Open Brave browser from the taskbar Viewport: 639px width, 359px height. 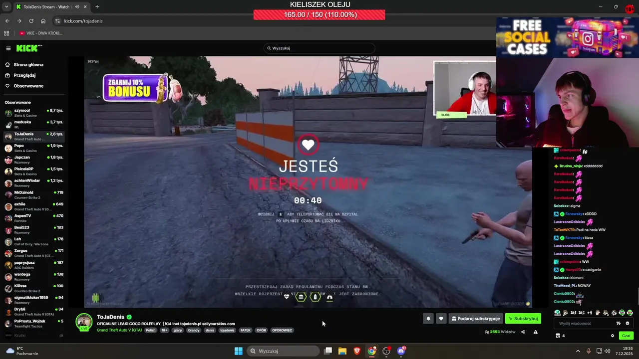pyautogui.click(x=357, y=351)
